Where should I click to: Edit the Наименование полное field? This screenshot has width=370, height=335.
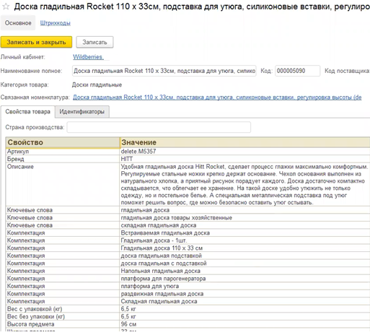(164, 71)
